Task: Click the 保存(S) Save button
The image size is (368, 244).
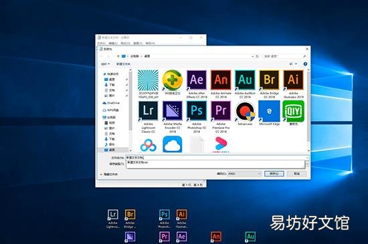Action: (274, 174)
